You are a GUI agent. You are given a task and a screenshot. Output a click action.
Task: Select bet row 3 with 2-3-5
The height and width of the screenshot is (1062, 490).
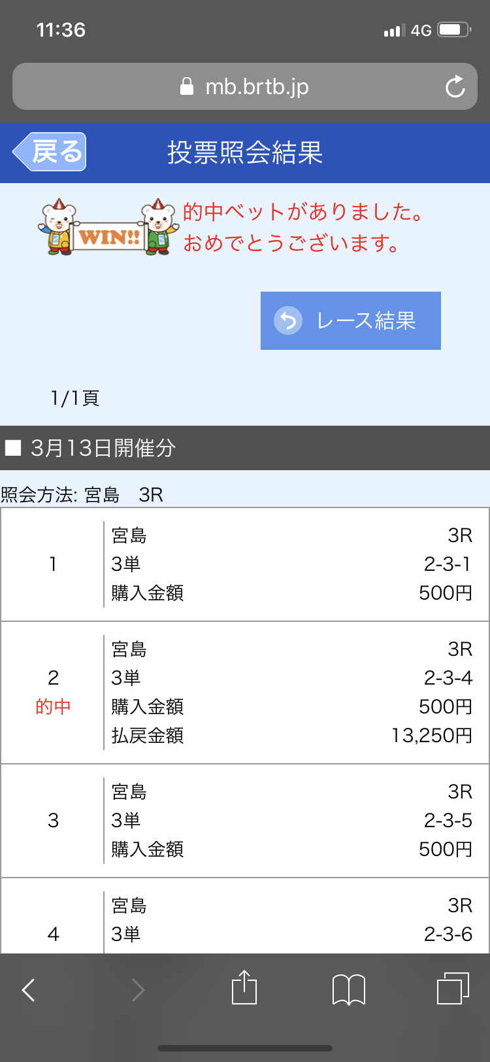pos(245,821)
